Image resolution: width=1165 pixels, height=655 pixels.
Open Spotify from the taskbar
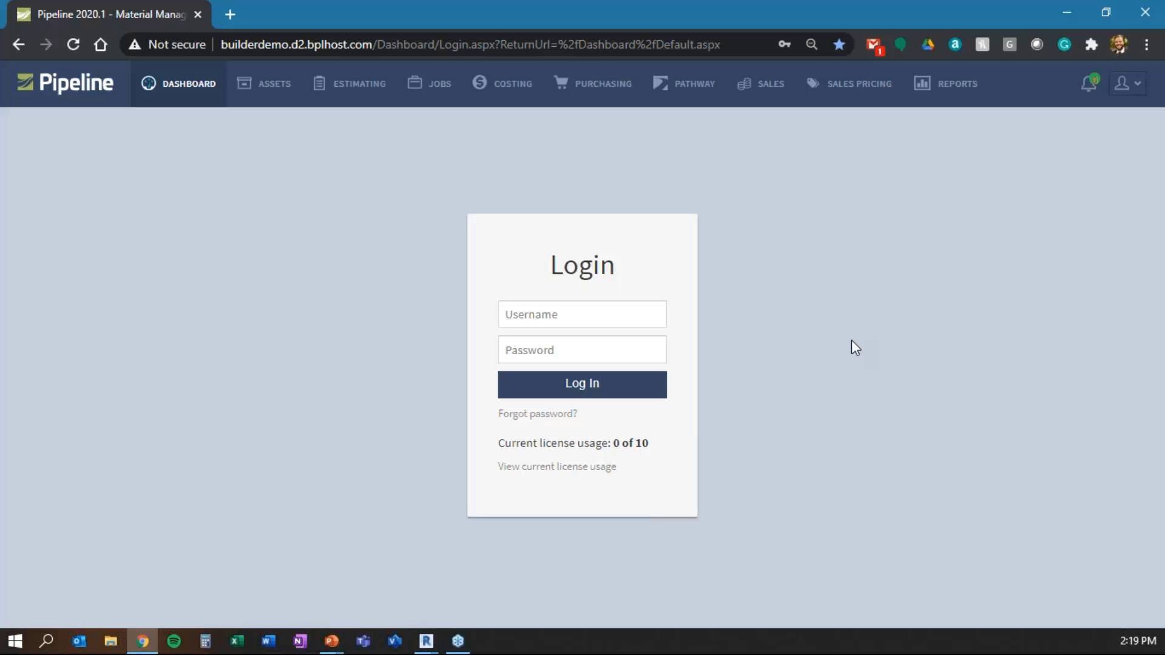coord(174,641)
